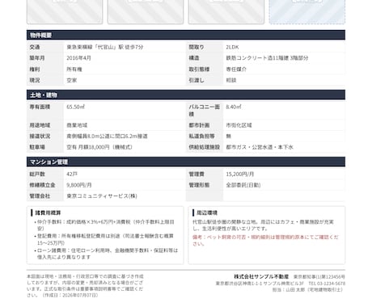
Task: Click the 所有権 rights value
Action: coord(74,69)
